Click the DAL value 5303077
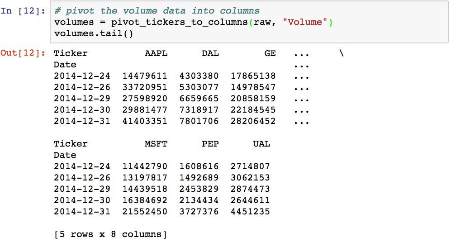The height and width of the screenshot is (242, 451). (x=199, y=87)
